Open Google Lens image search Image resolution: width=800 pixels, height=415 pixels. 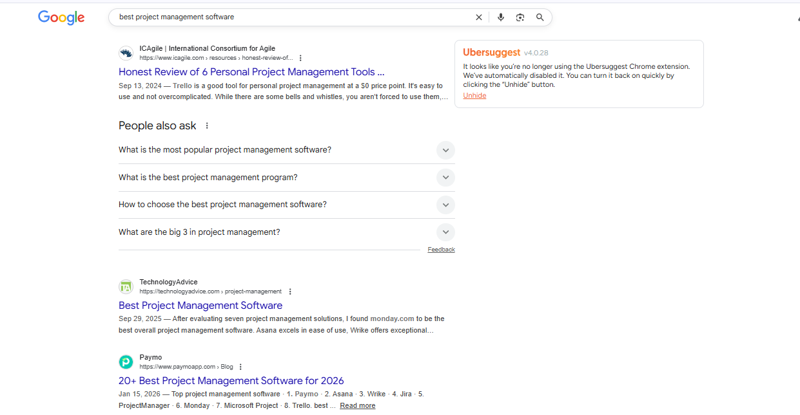(520, 17)
